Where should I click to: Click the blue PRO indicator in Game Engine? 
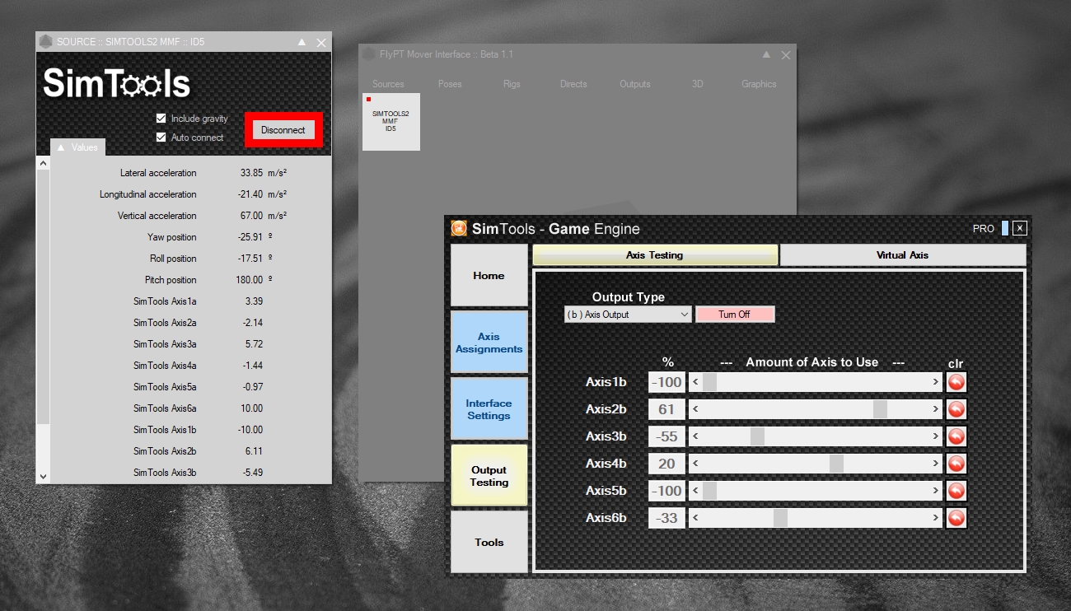[1004, 228]
